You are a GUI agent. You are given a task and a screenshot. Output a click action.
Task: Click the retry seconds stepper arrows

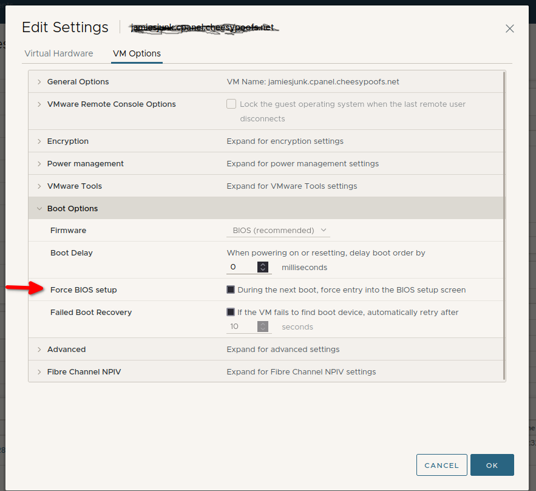pos(263,327)
